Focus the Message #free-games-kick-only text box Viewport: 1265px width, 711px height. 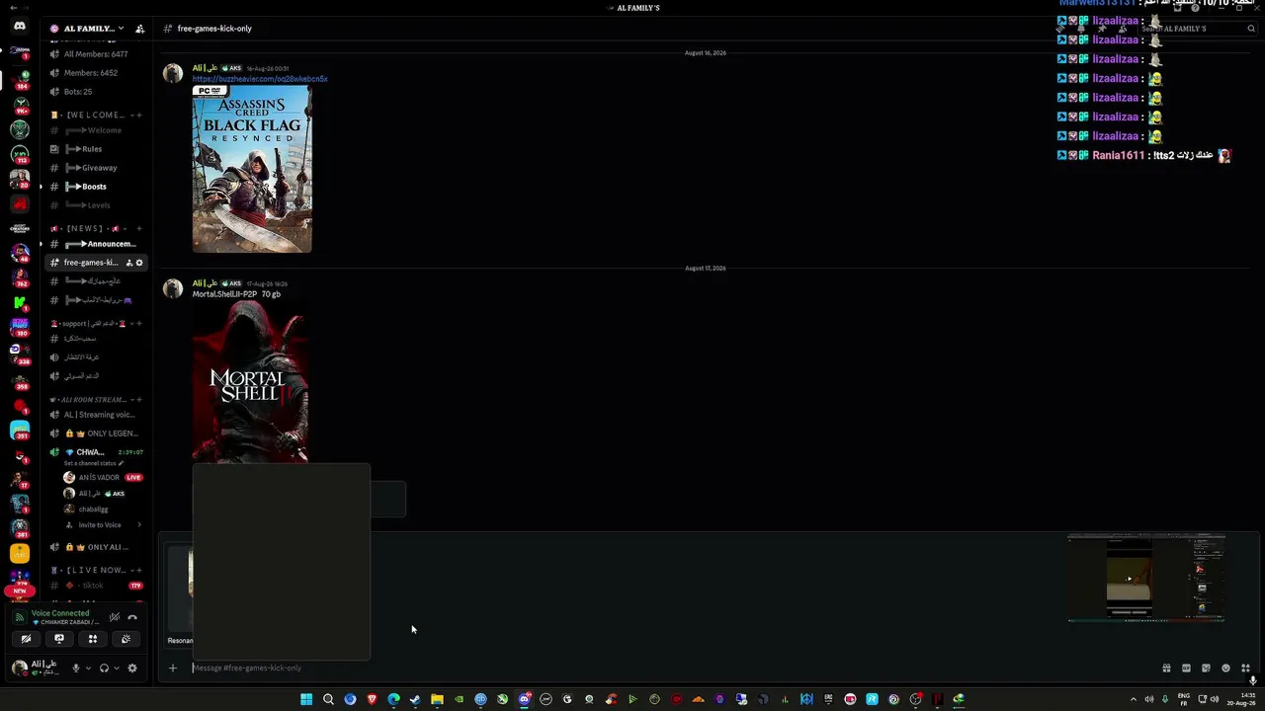pyautogui.click(x=672, y=669)
